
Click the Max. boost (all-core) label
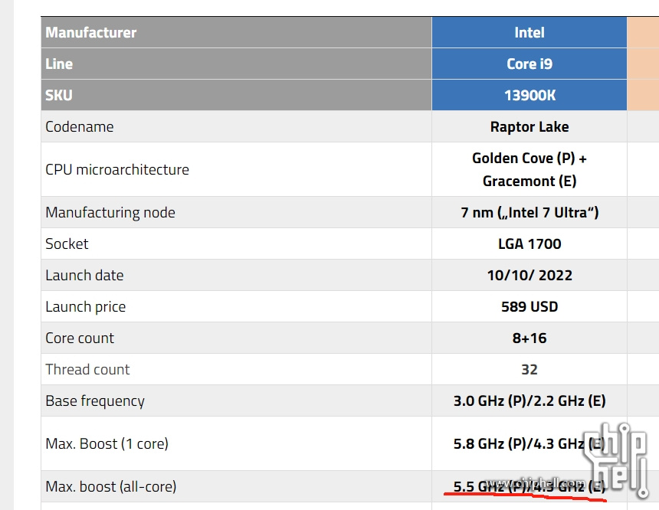pos(111,487)
